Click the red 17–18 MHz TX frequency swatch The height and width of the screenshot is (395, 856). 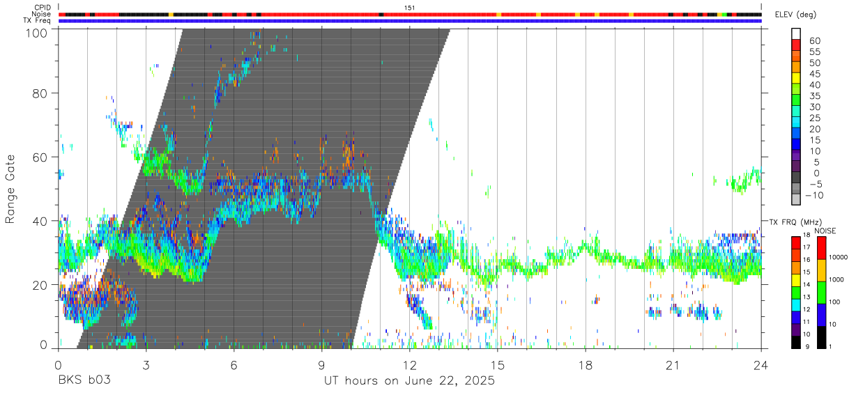(x=796, y=242)
